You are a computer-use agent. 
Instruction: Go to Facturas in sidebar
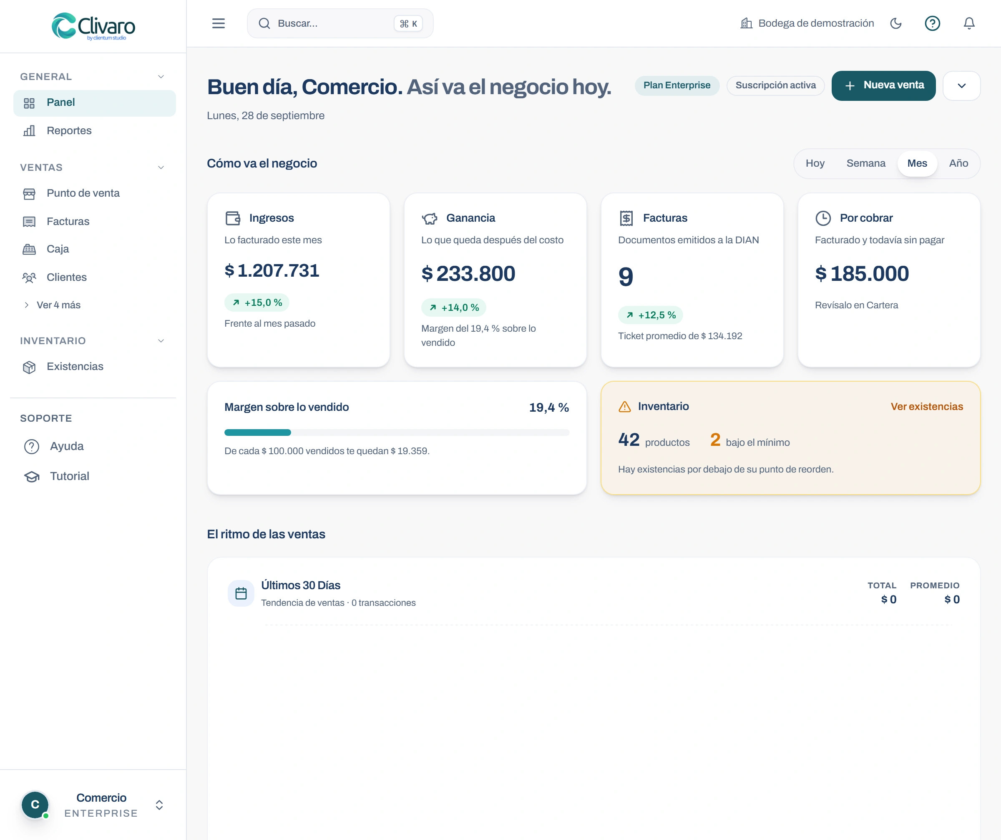pos(94,221)
